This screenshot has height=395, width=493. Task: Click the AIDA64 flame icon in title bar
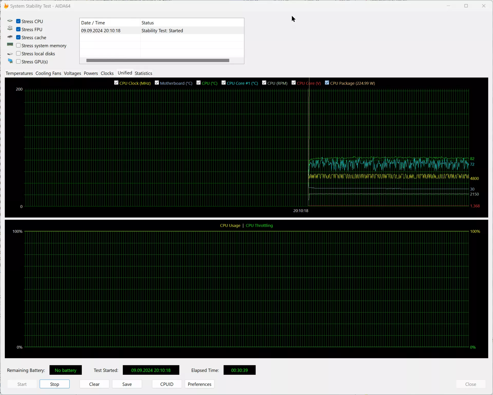[x=6, y=6]
